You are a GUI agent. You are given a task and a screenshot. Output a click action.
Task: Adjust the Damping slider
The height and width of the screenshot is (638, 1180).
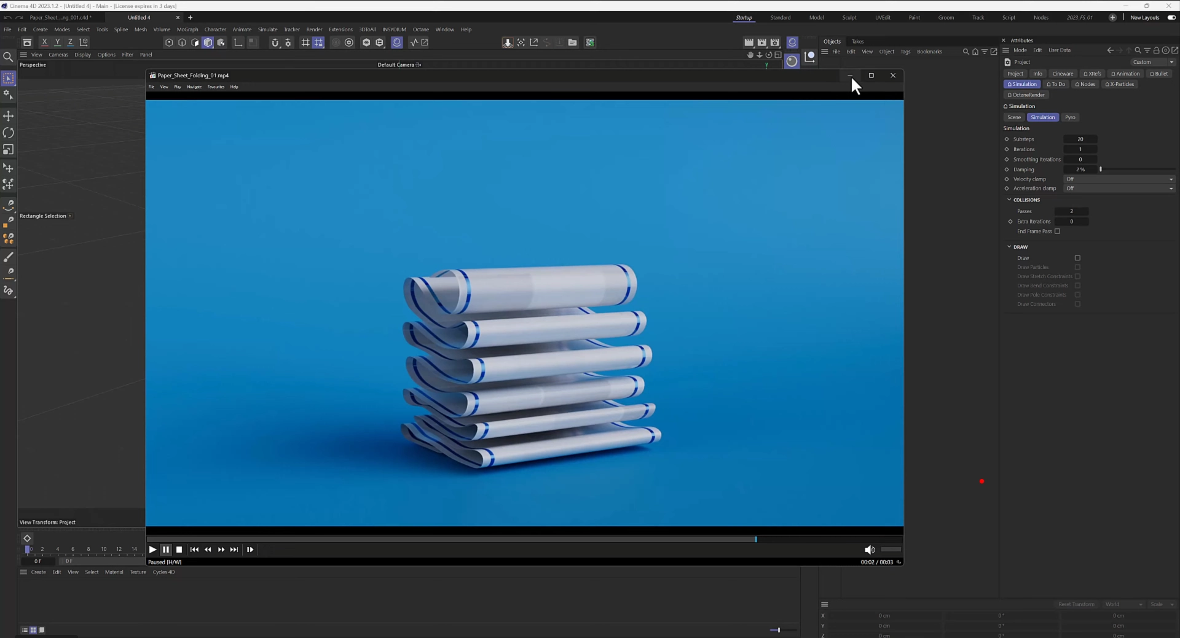click(1138, 169)
